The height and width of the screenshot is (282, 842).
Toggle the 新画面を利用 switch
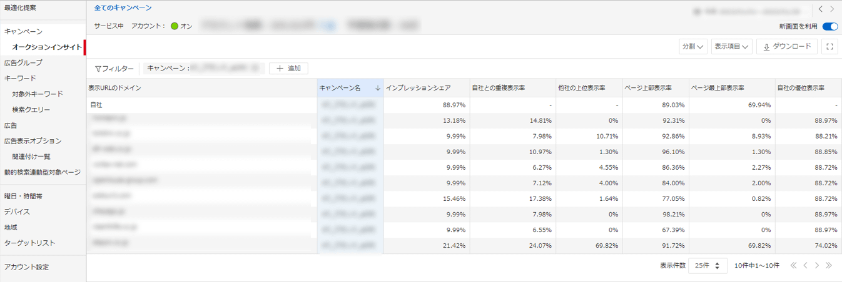pos(829,27)
